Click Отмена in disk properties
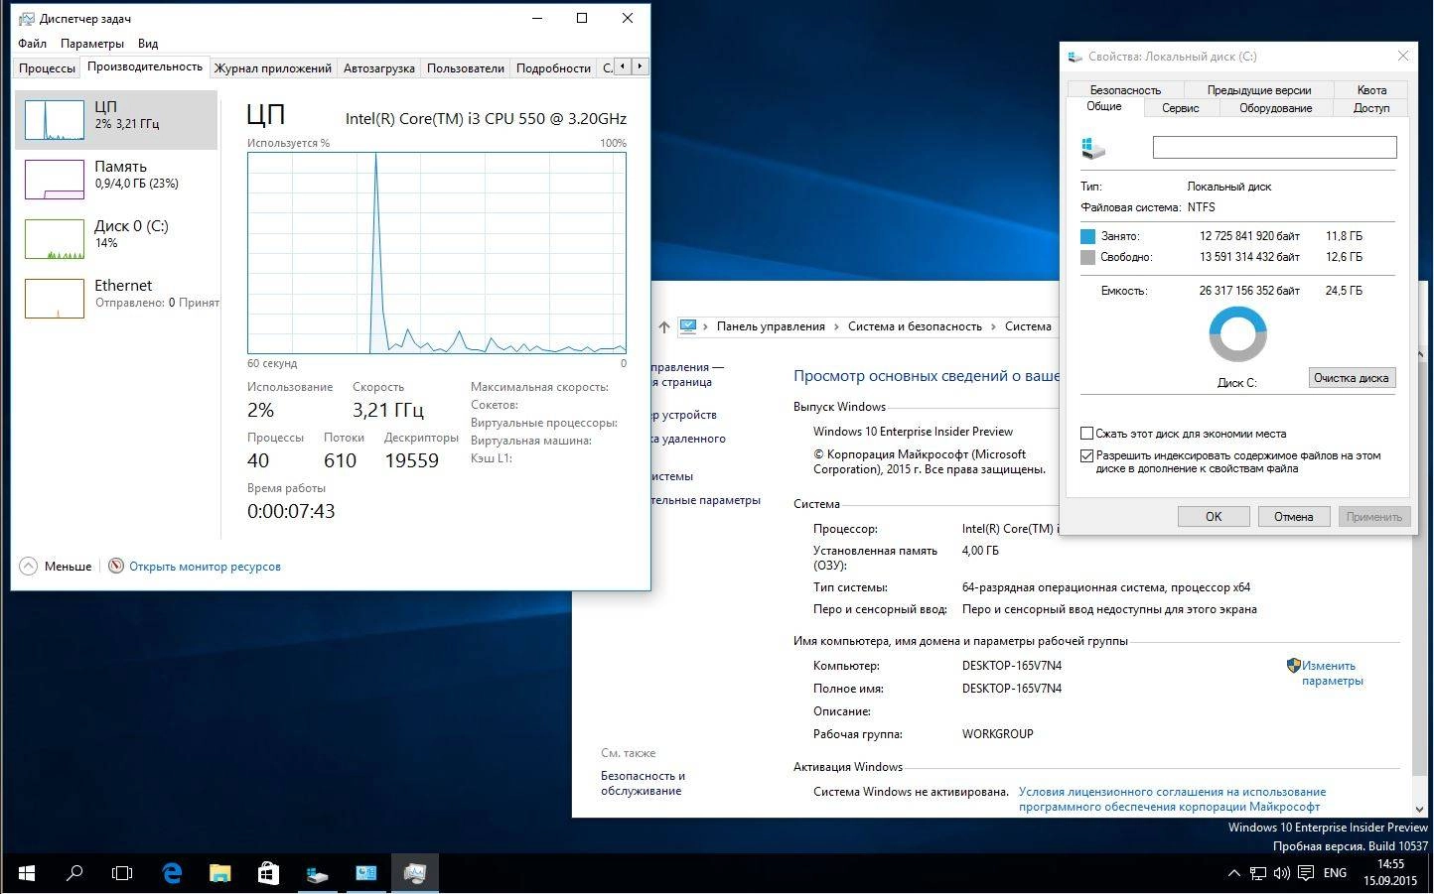Image resolution: width=1434 pixels, height=894 pixels. (x=1293, y=516)
